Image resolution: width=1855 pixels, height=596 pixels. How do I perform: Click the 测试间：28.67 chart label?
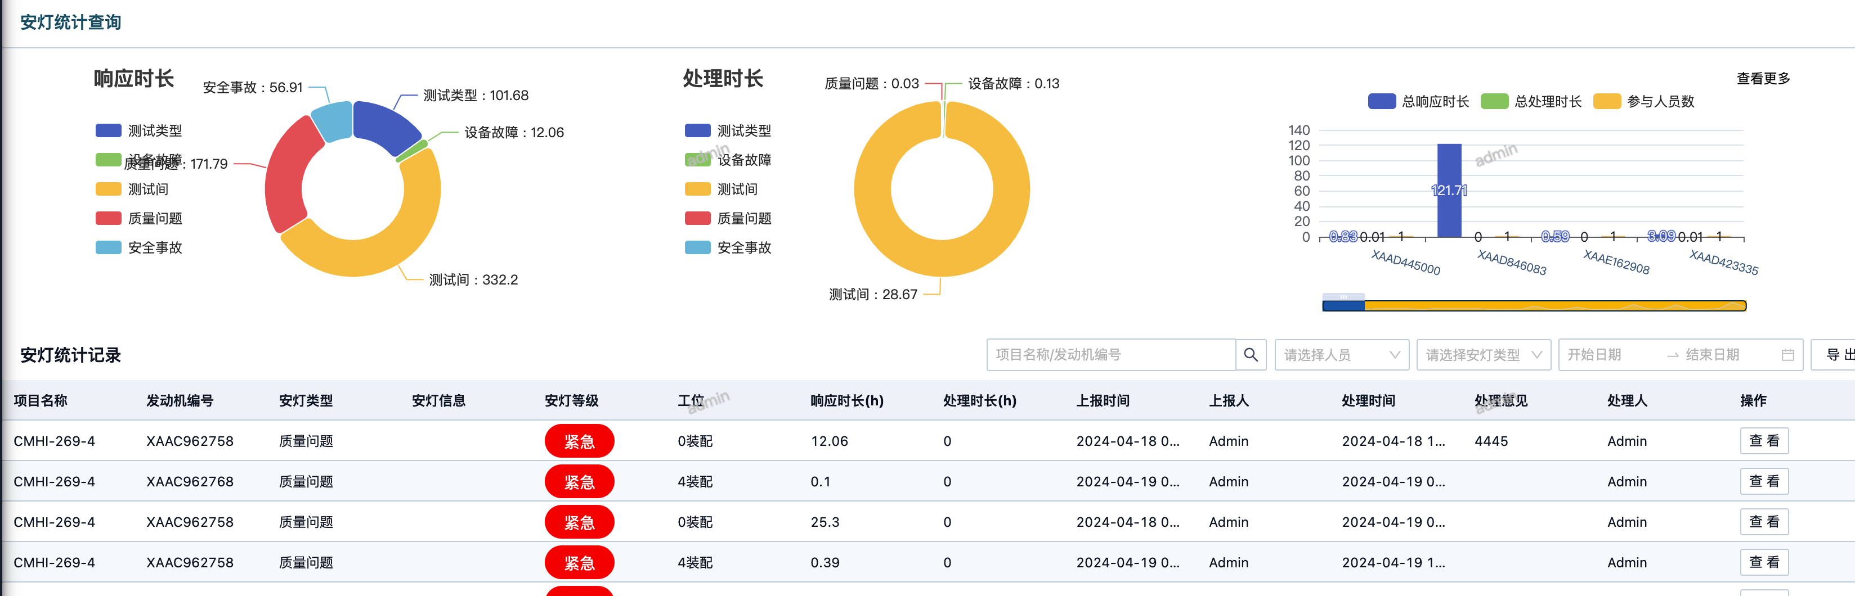pos(873,295)
